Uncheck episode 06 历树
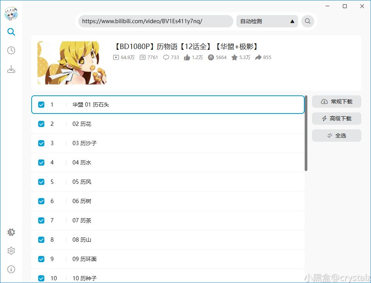Viewport: 371px width, 283px height. [41, 201]
